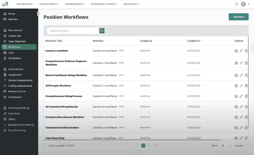Viewport: 254px width, 155px height.
Task: Edit the AI Principle Workflow
Action: [x=241, y=86]
